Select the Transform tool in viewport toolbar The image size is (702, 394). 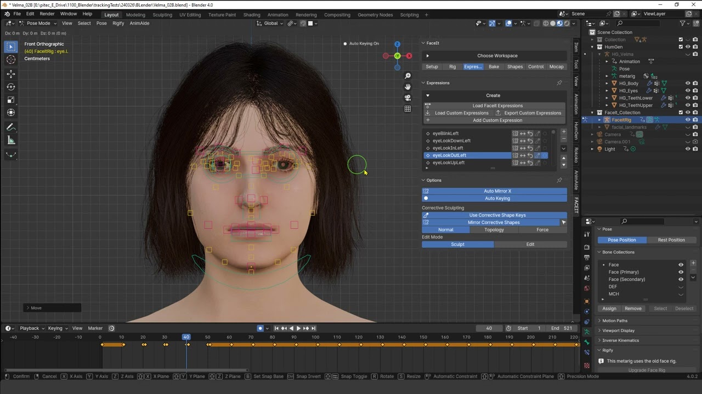click(x=11, y=112)
